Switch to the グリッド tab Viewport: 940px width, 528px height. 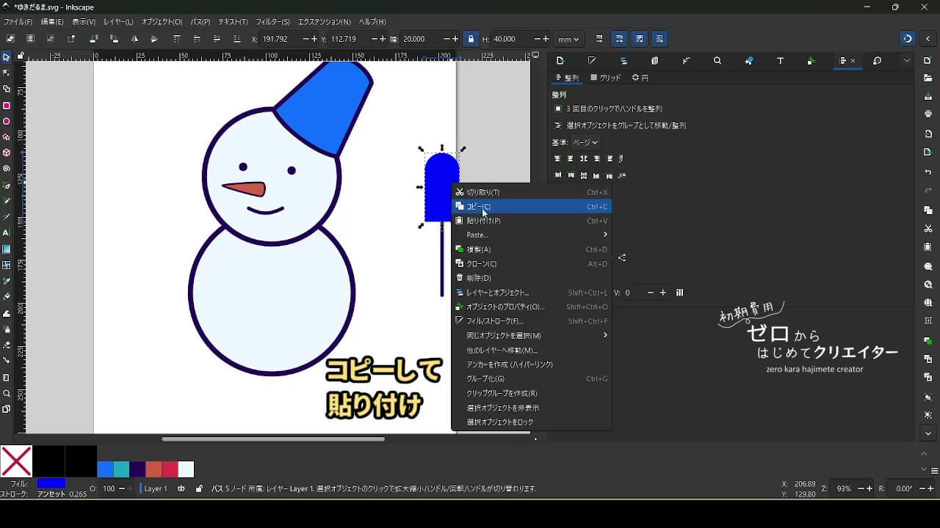[x=606, y=78]
